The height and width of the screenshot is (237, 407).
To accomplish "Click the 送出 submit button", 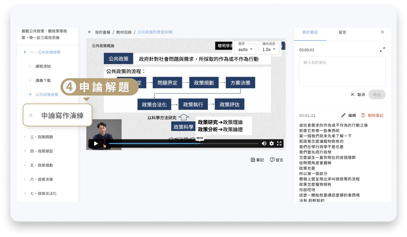I will pyautogui.click(x=377, y=94).
